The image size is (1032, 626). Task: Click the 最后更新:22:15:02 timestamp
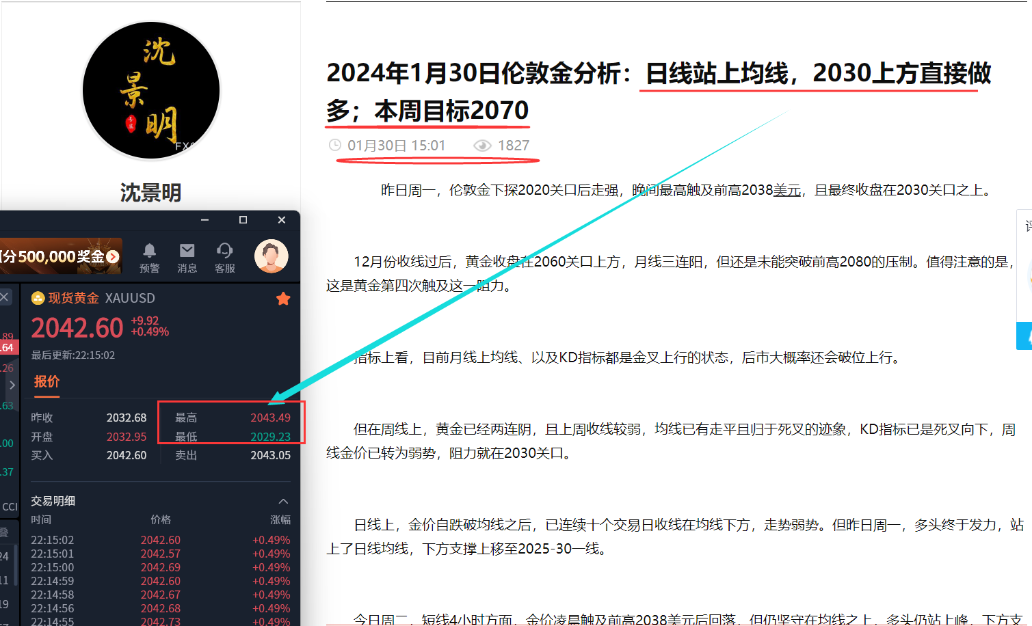(x=73, y=355)
